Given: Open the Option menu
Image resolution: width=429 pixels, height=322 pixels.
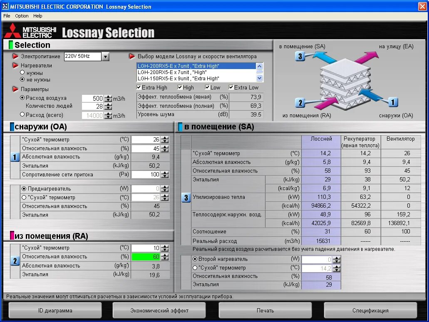Looking at the screenshot, I should coord(22,16).
